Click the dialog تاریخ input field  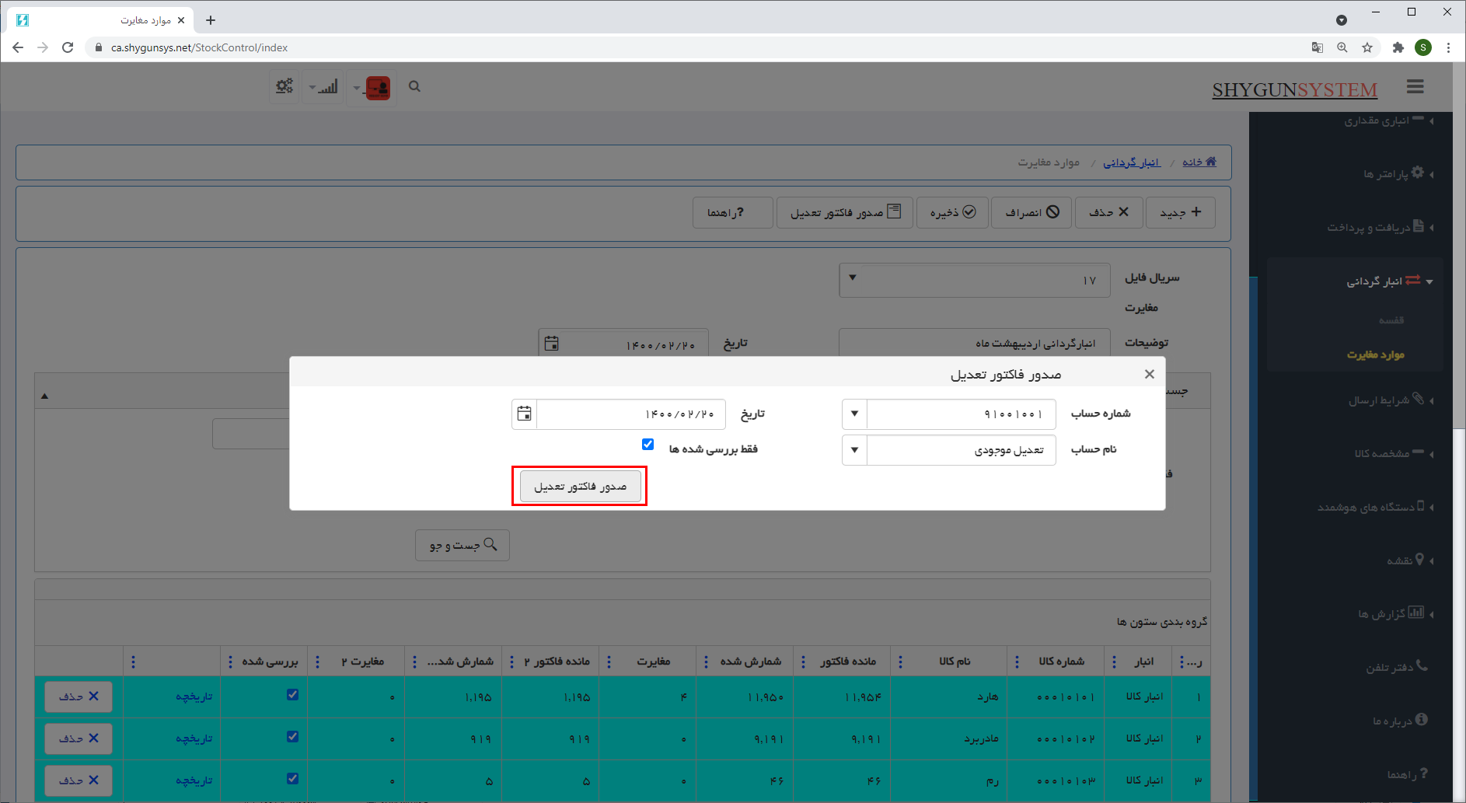[x=631, y=414]
